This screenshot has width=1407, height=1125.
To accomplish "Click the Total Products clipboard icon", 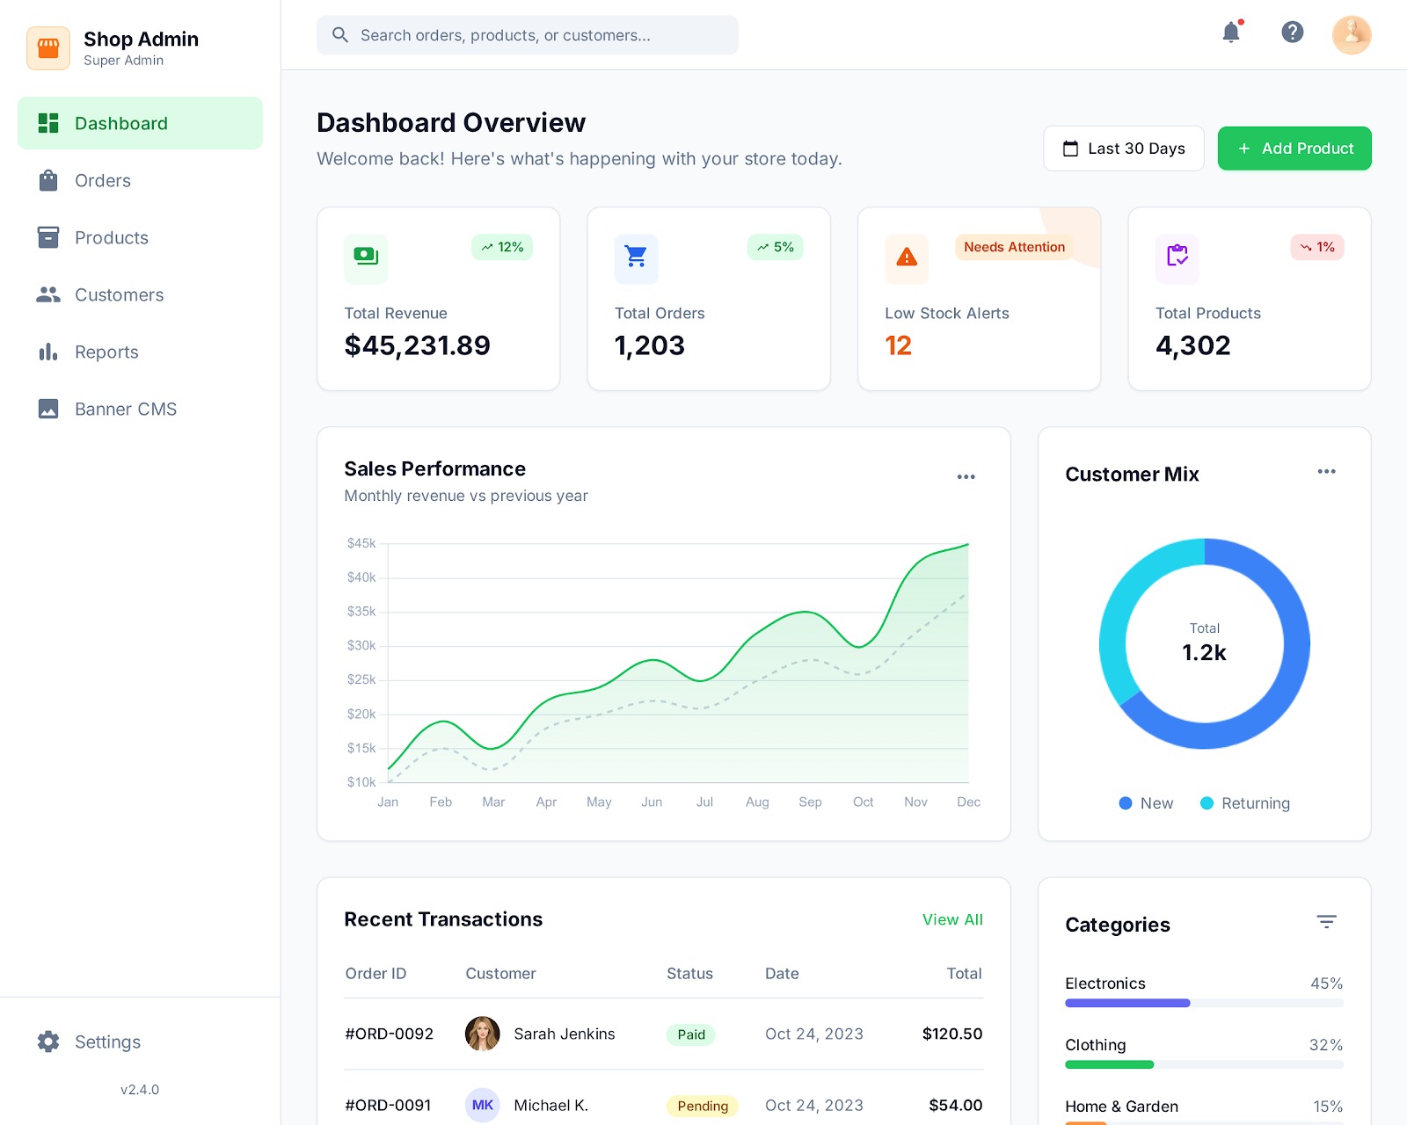I will pyautogui.click(x=1177, y=258).
